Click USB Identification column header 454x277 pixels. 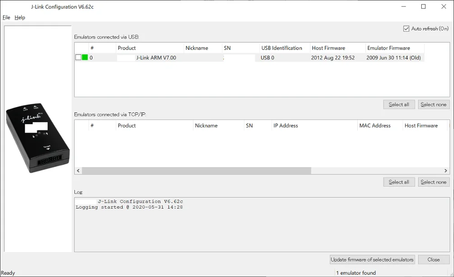click(x=285, y=48)
